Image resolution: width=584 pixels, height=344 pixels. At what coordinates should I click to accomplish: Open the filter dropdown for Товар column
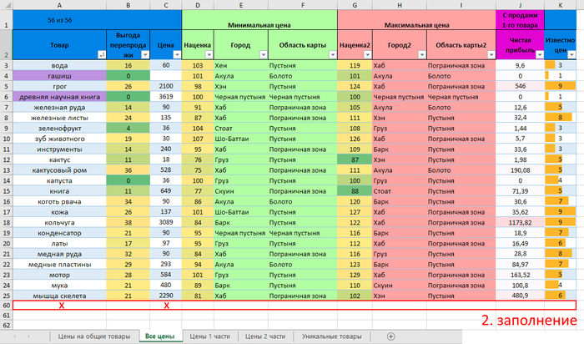pyautogui.click(x=102, y=53)
